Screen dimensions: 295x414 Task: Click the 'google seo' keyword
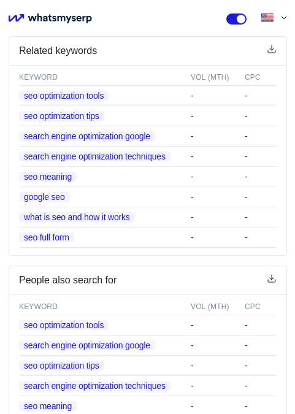coord(44,197)
